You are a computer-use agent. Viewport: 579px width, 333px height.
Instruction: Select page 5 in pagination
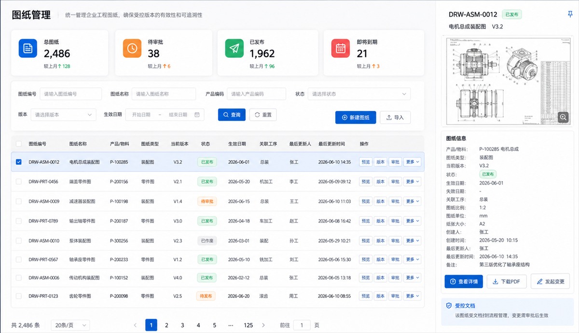pos(214,325)
